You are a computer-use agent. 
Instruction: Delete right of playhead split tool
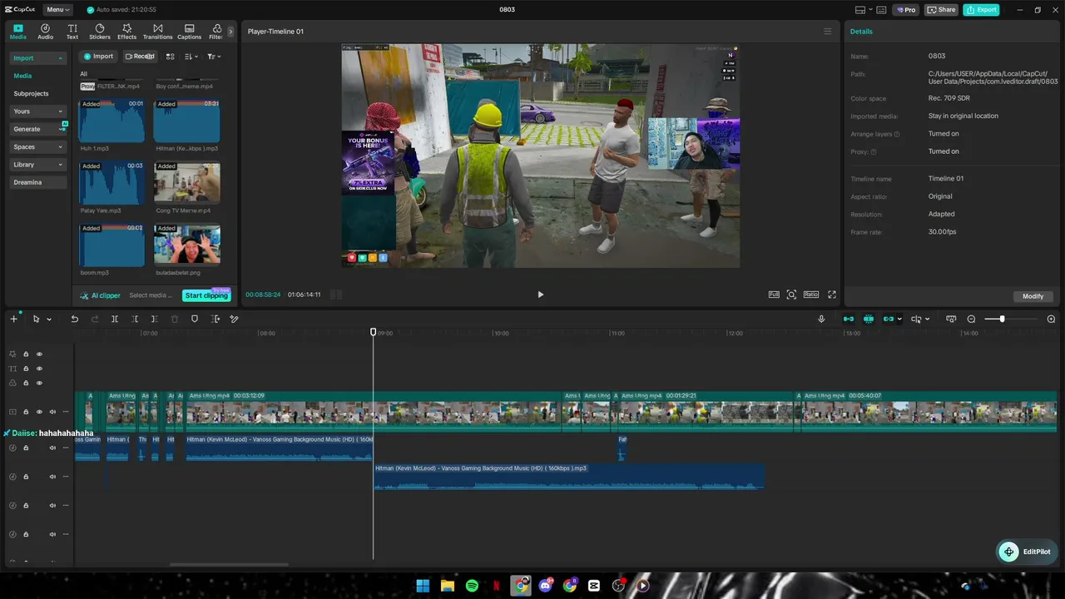(x=155, y=319)
